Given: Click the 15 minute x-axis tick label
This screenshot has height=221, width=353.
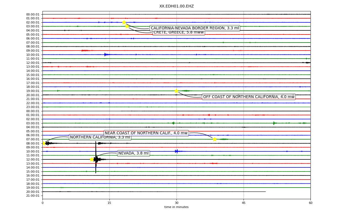Looking at the screenshot, I should [x=109, y=203].
